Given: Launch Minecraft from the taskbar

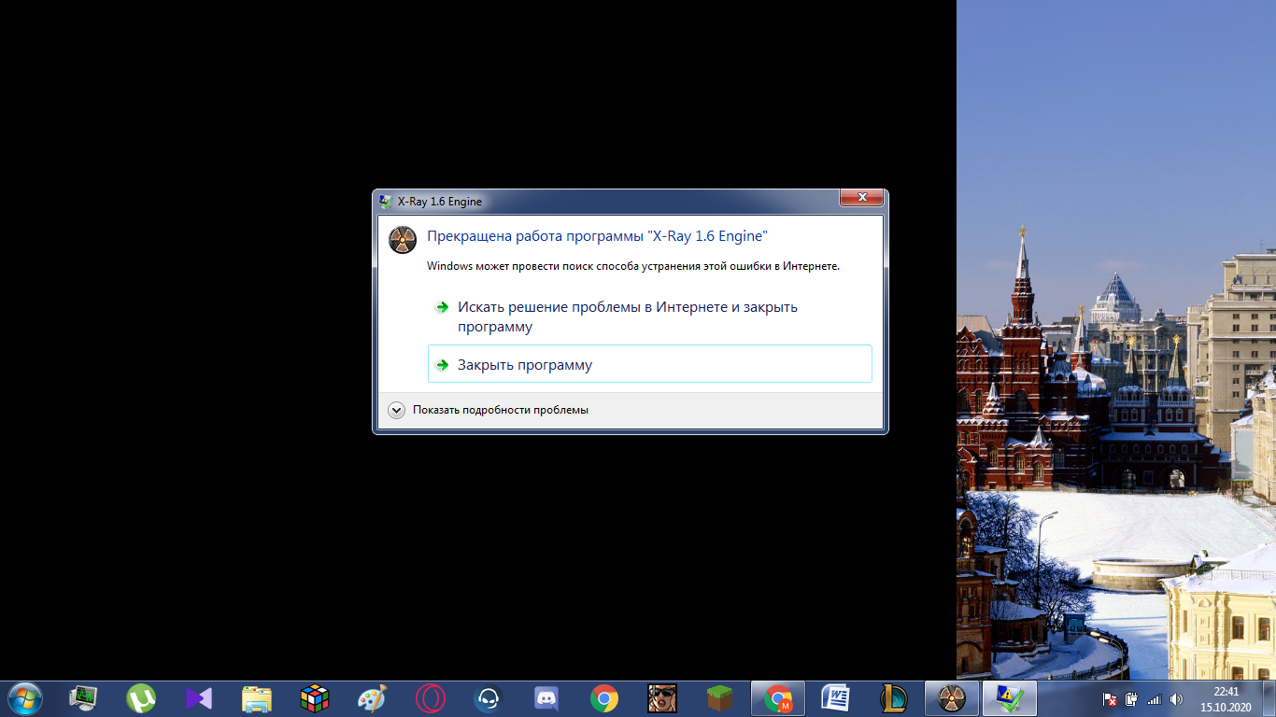Looking at the screenshot, I should [x=719, y=698].
